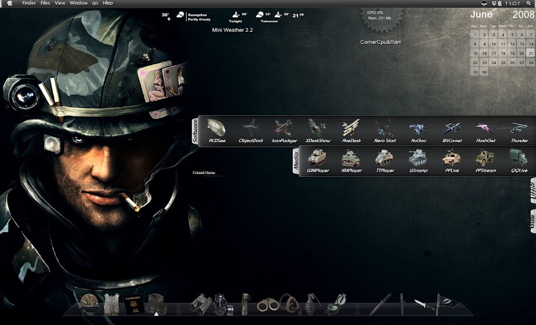Screen dimensions: 536x325
Task: Open the handcuffs icon in the dock
Action: pos(267,304)
